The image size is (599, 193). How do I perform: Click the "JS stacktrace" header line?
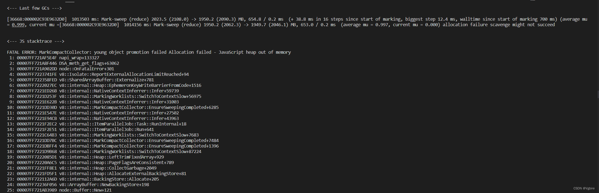(x=35, y=41)
